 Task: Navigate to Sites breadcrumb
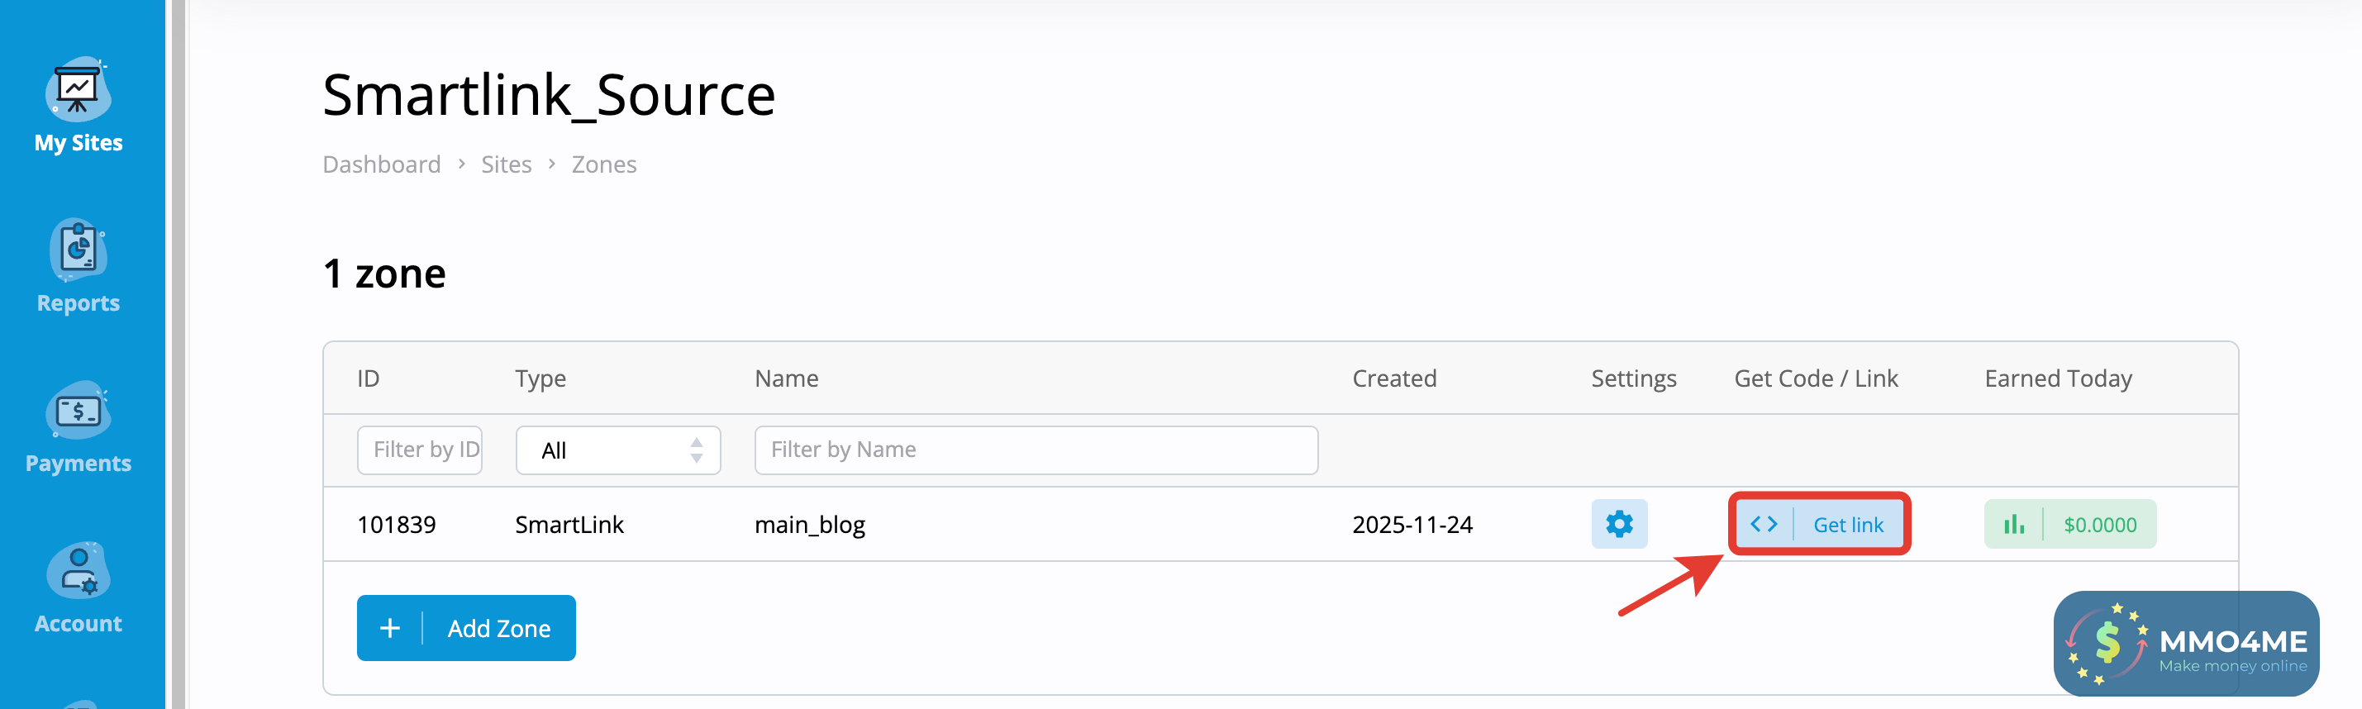[x=506, y=164]
